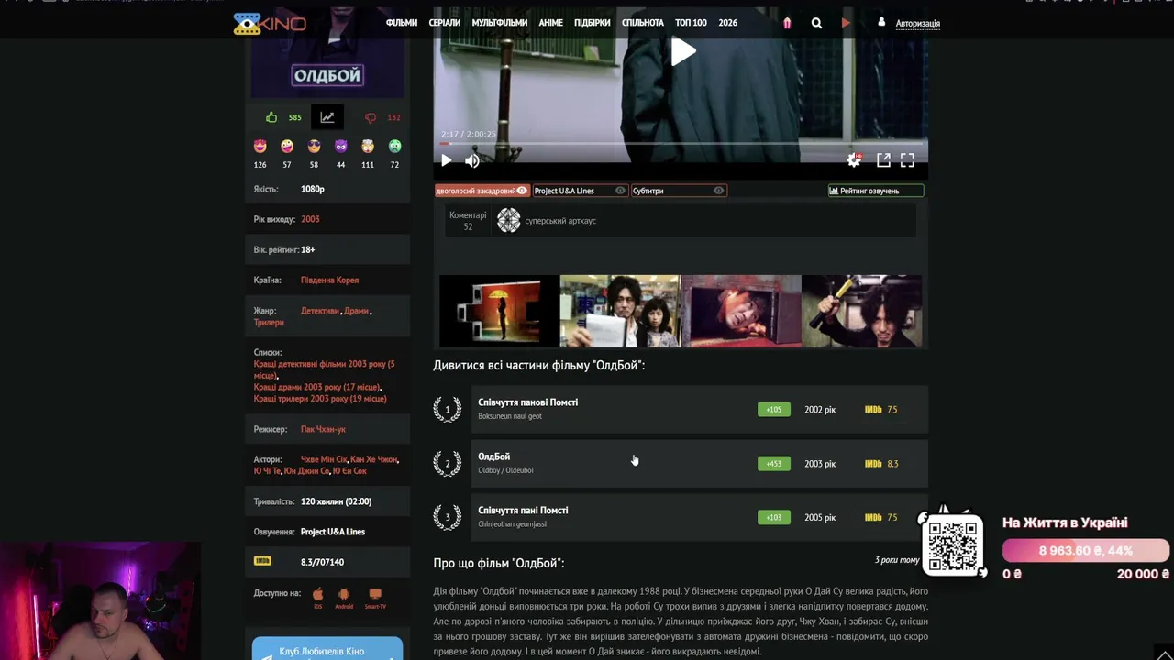Image resolution: width=1174 pixels, height=660 pixels.
Task: Enter fullscreen mode in the player
Action: pos(907,160)
